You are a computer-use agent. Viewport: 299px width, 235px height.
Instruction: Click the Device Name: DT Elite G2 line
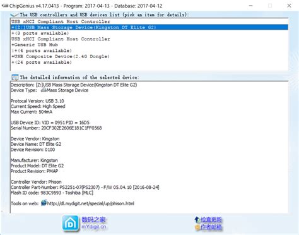(36, 144)
